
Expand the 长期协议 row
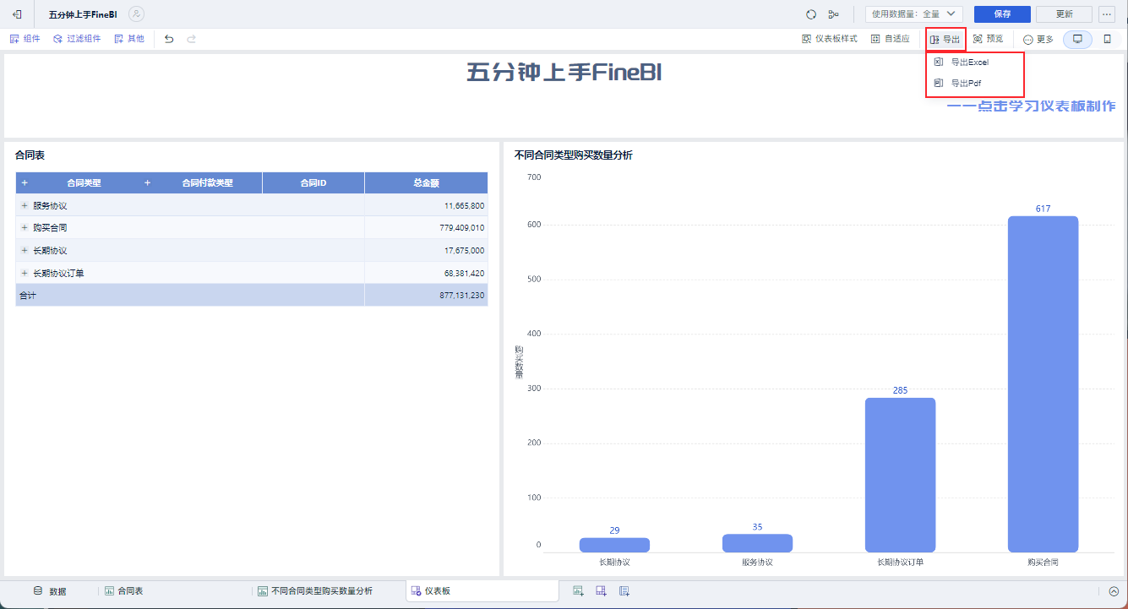pyautogui.click(x=25, y=251)
